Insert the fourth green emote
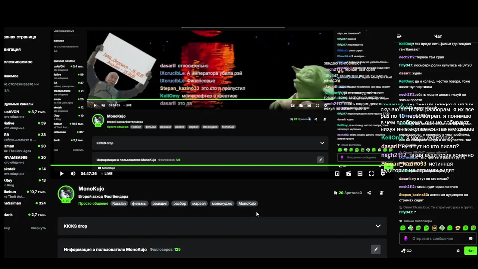The height and width of the screenshot is (269, 478). (426, 228)
